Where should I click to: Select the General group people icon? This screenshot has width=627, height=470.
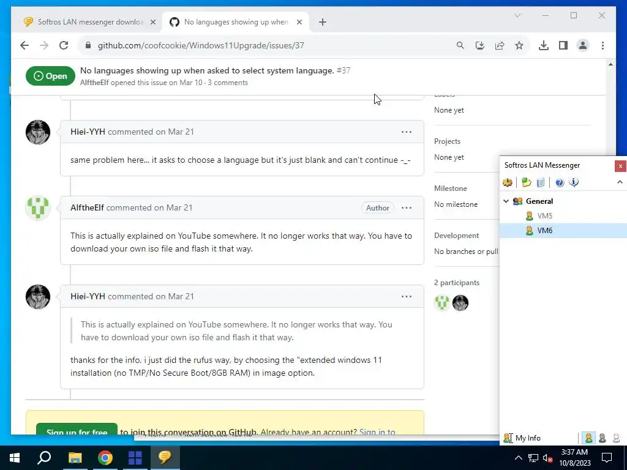tap(517, 201)
